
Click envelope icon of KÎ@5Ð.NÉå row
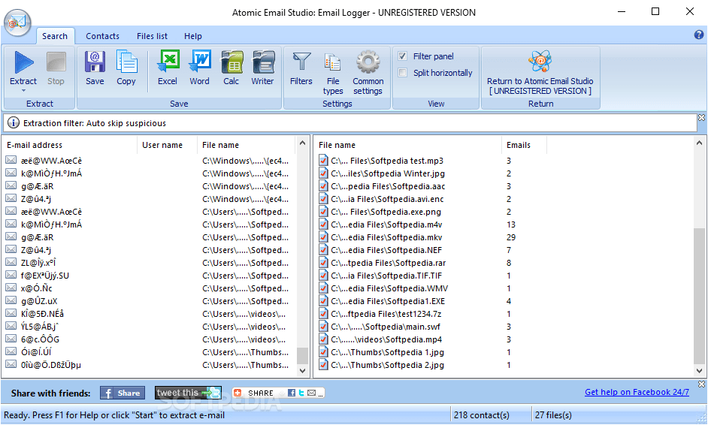[x=11, y=313]
